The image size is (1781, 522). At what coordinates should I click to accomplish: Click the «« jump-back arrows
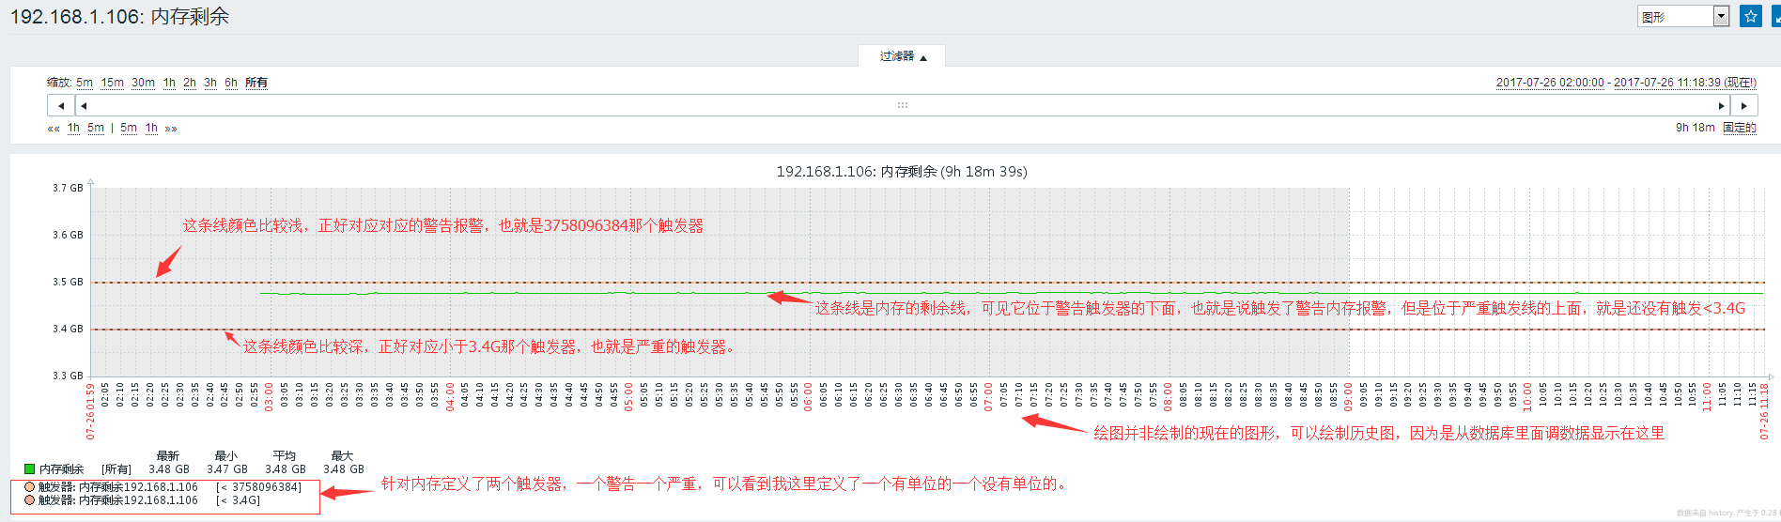[54, 129]
